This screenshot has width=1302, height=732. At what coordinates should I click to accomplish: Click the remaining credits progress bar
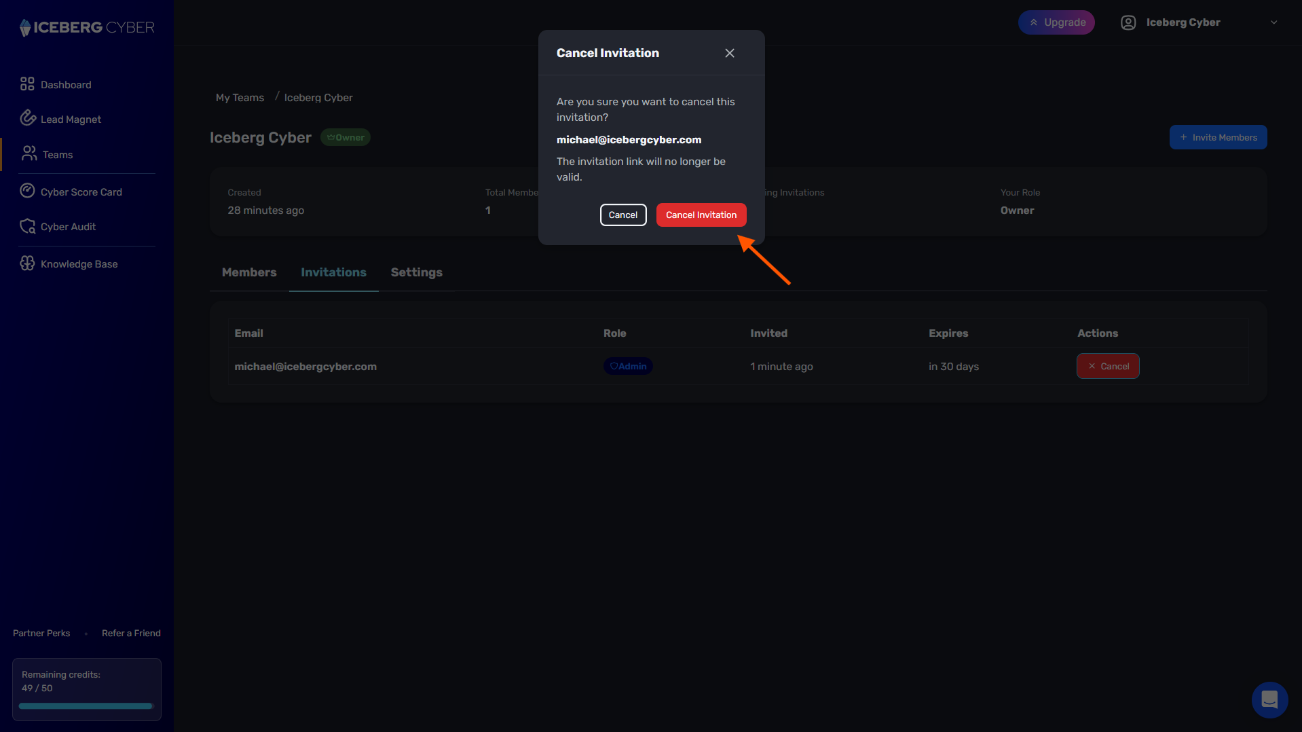86,706
